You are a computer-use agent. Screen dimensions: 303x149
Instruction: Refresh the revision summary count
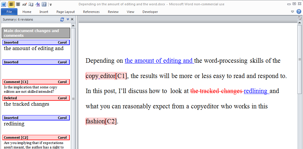coord(62,19)
